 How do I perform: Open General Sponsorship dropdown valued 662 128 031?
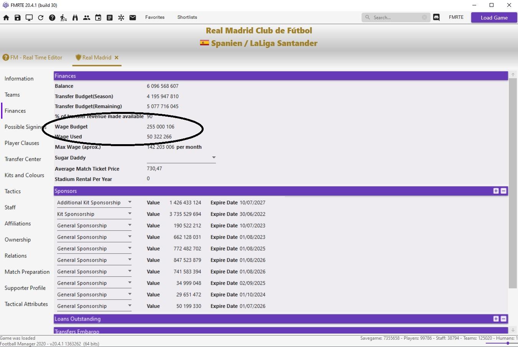(94, 237)
